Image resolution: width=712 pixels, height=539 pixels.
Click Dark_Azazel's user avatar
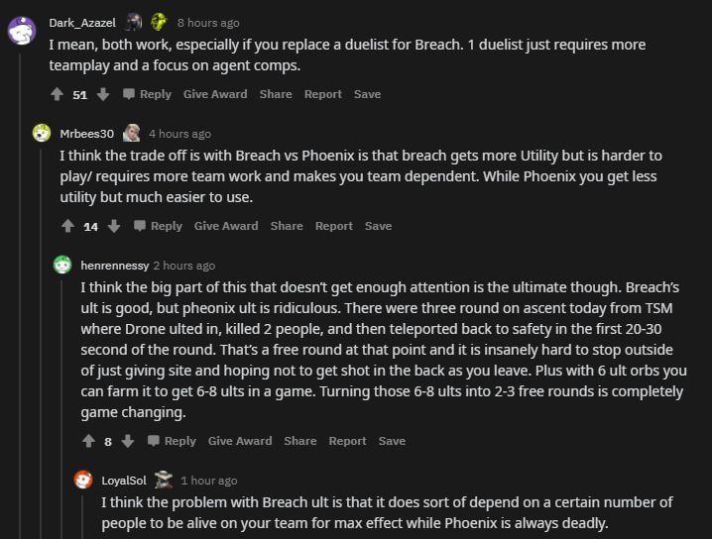pos(22,29)
